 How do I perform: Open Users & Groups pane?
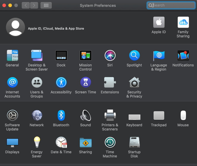(x=37, y=82)
